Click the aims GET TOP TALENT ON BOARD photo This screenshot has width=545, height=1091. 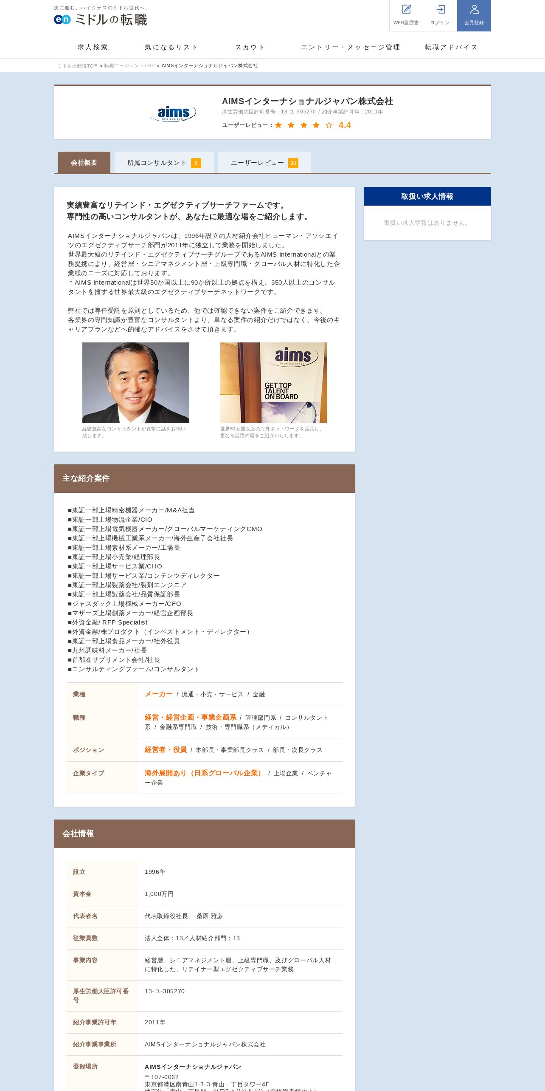[x=274, y=382]
